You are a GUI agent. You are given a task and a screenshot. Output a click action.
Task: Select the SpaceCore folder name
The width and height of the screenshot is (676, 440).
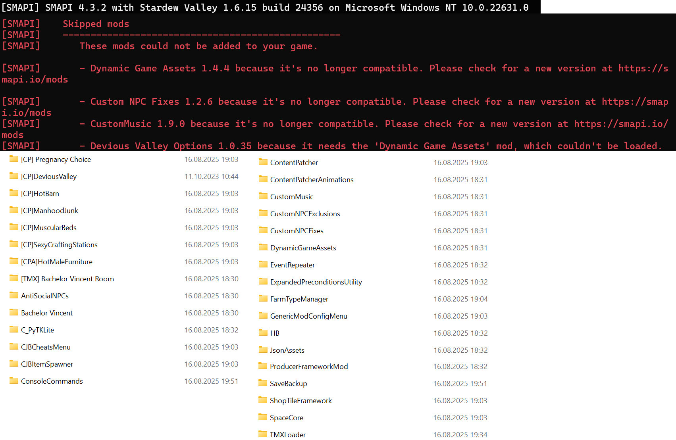287,418
